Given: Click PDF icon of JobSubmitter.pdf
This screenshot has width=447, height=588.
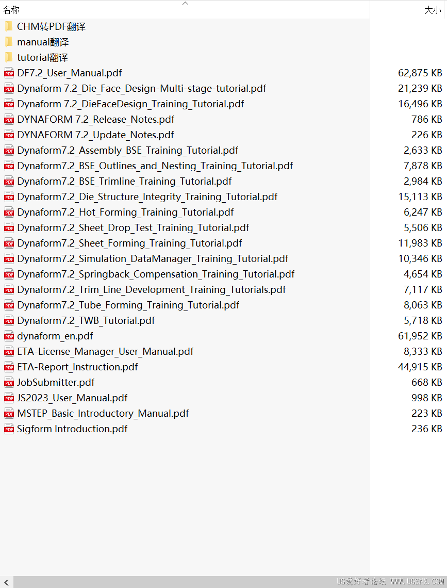Looking at the screenshot, I should click(9, 383).
